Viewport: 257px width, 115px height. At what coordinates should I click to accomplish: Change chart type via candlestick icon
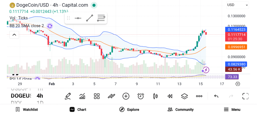155,96
